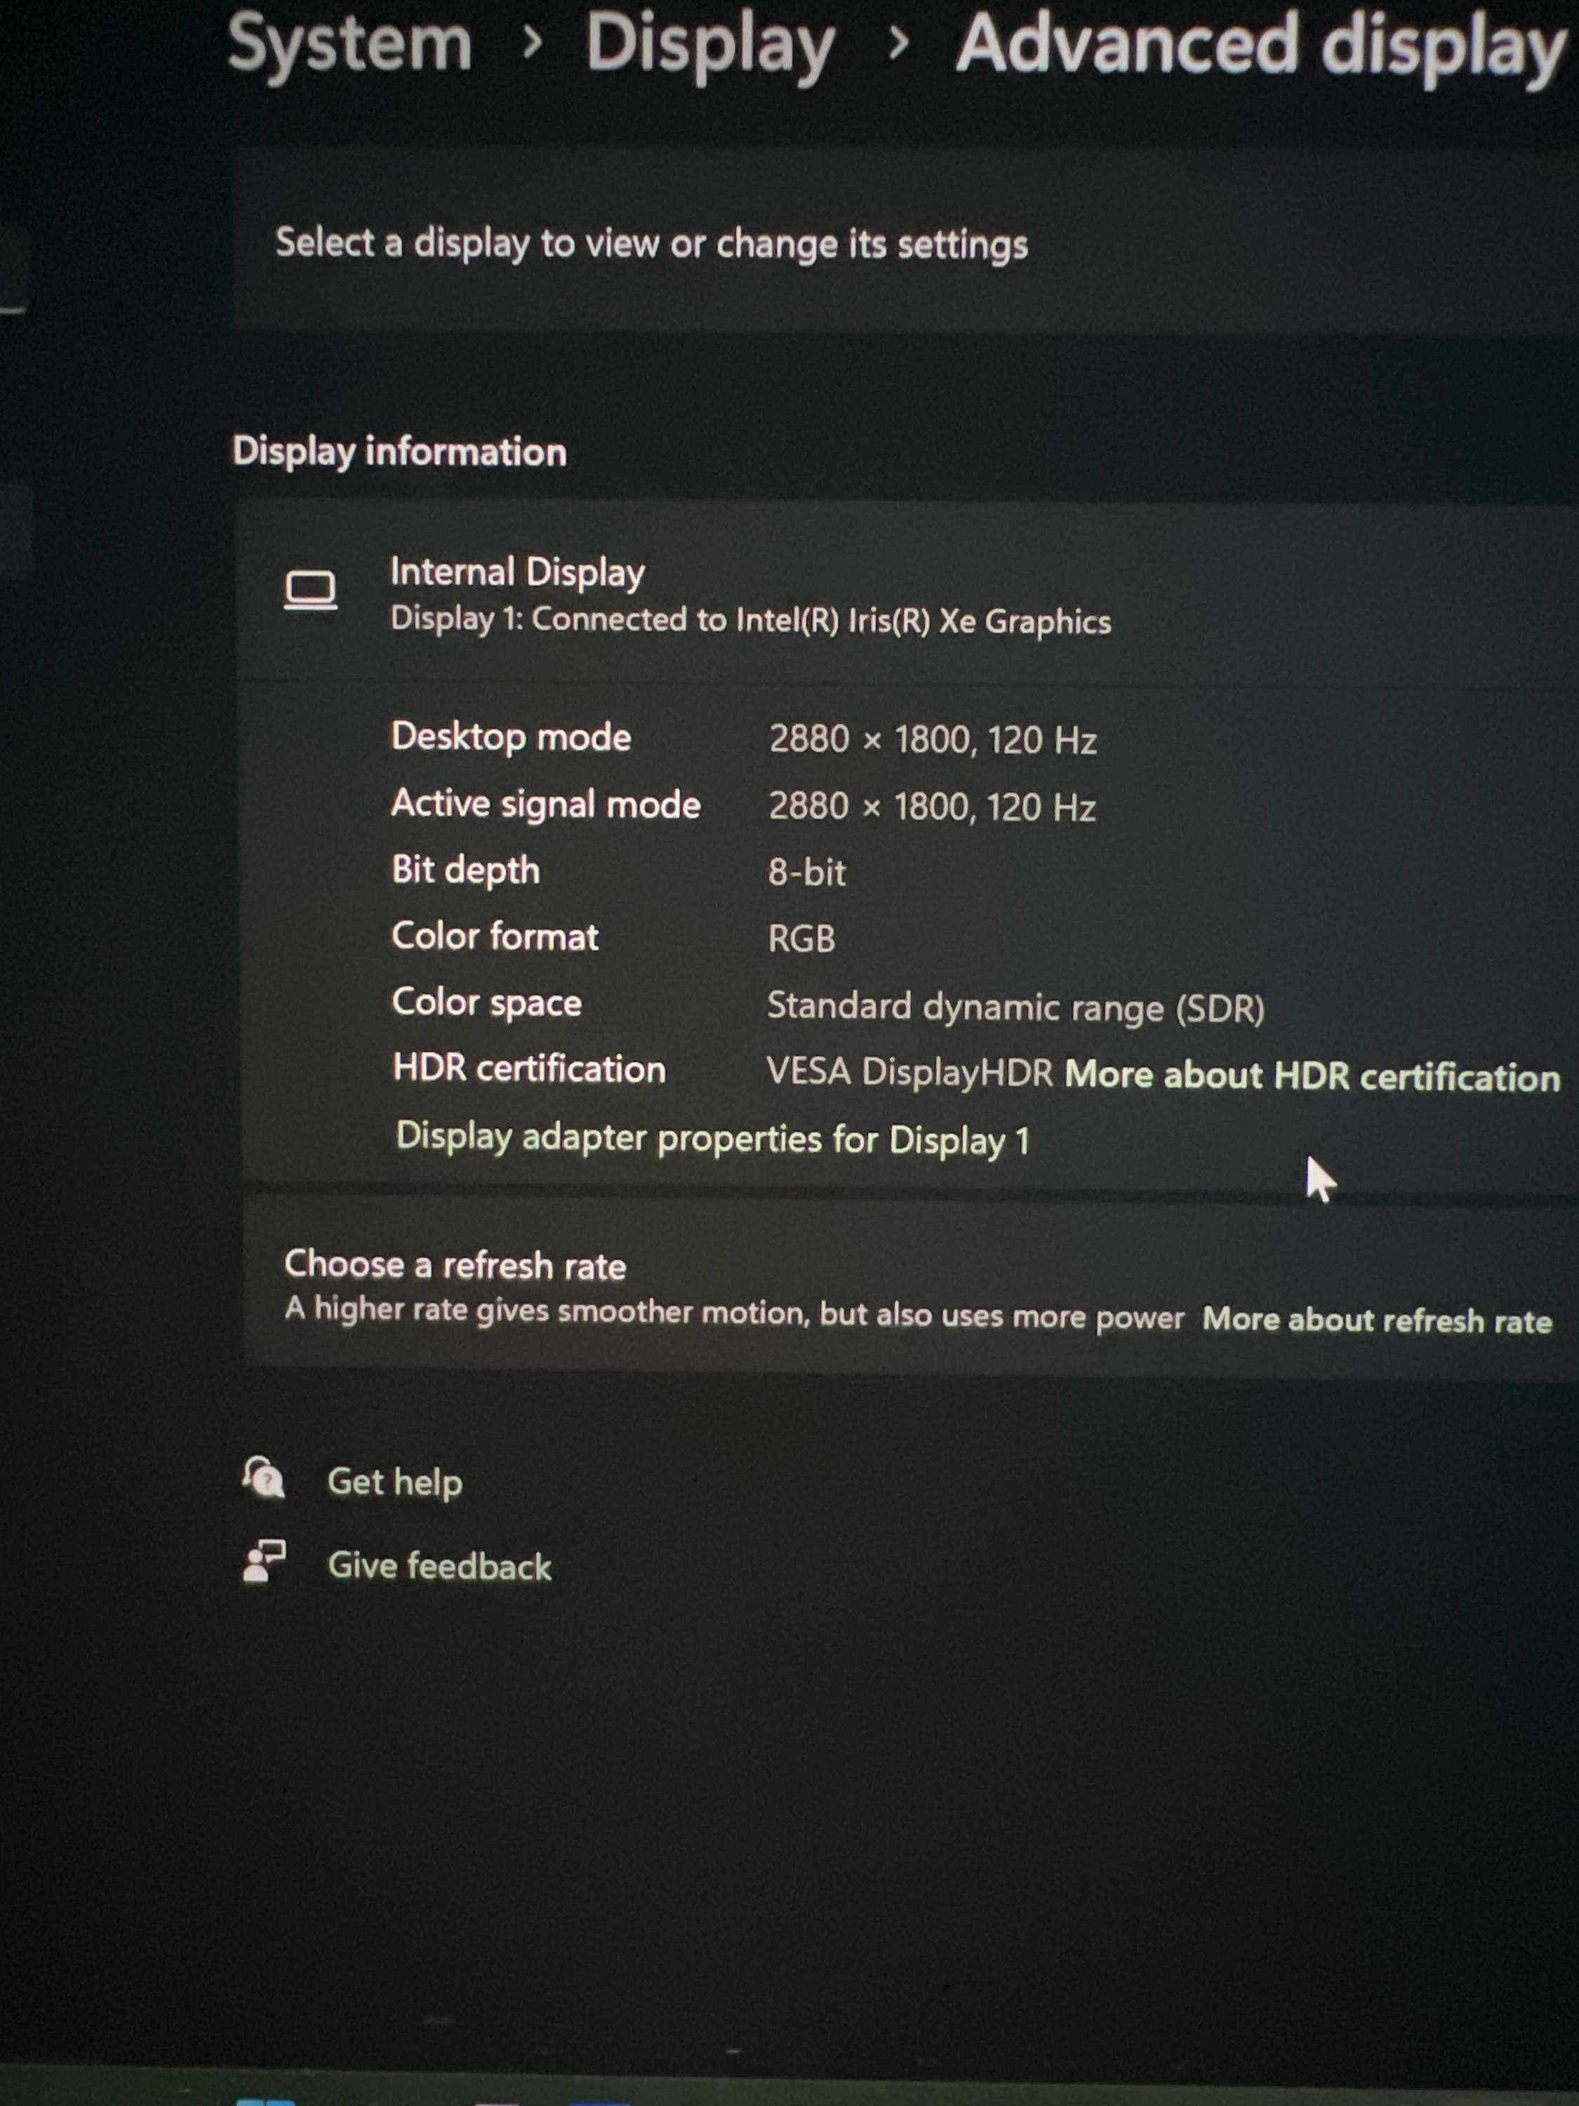The width and height of the screenshot is (1579, 2106).
Task: Open More about HDR certification link
Action: pos(1312,1076)
